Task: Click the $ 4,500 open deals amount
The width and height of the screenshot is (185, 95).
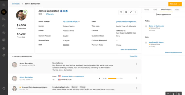Action: click(21, 25)
